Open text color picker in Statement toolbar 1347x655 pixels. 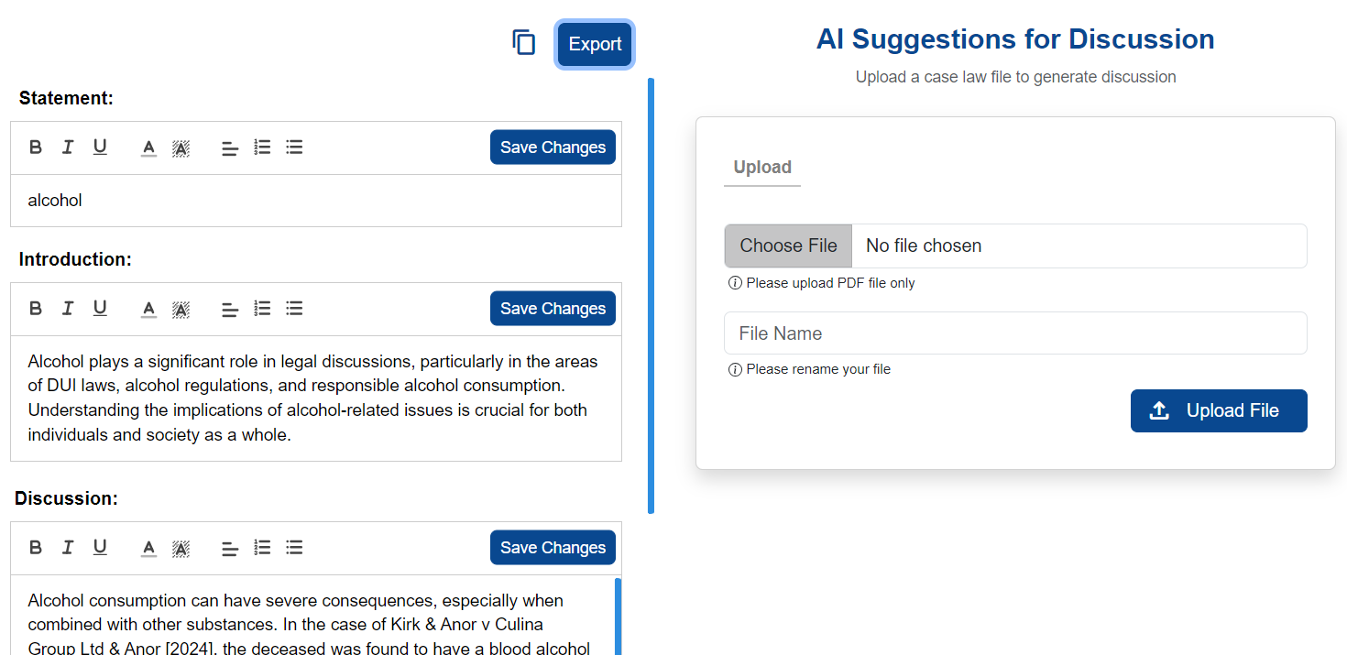tap(148, 147)
